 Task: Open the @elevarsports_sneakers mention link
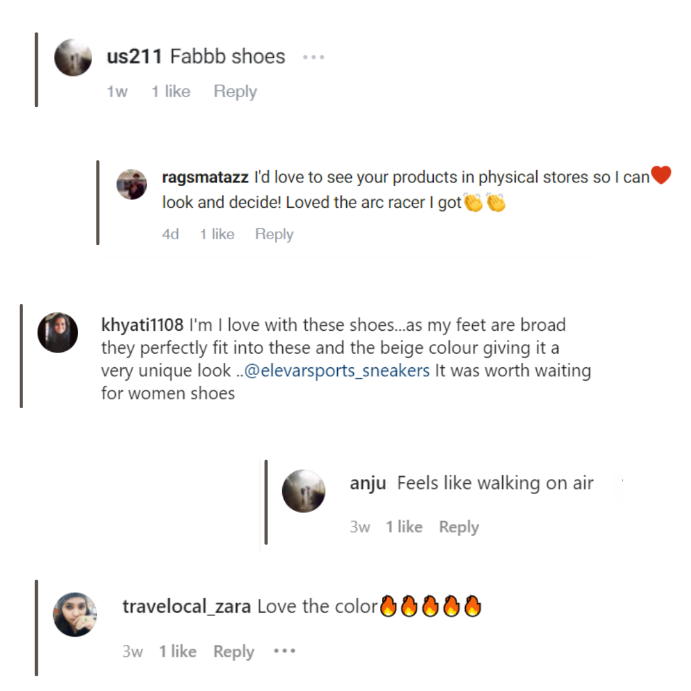[x=337, y=371]
